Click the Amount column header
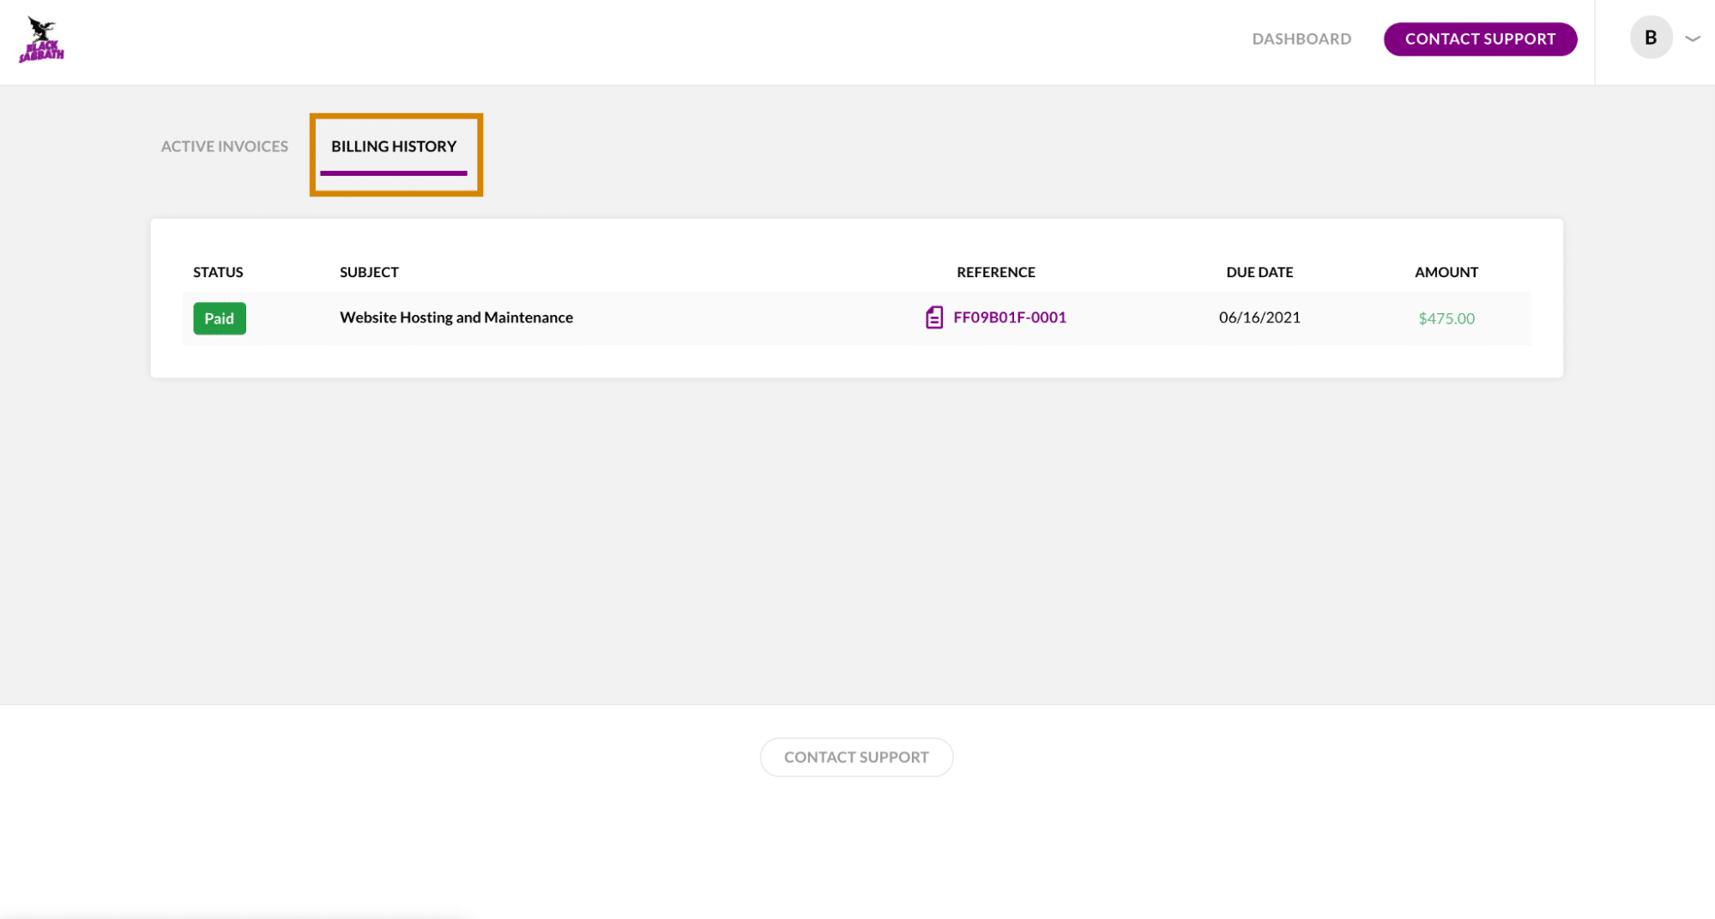This screenshot has width=1715, height=919. (1446, 272)
